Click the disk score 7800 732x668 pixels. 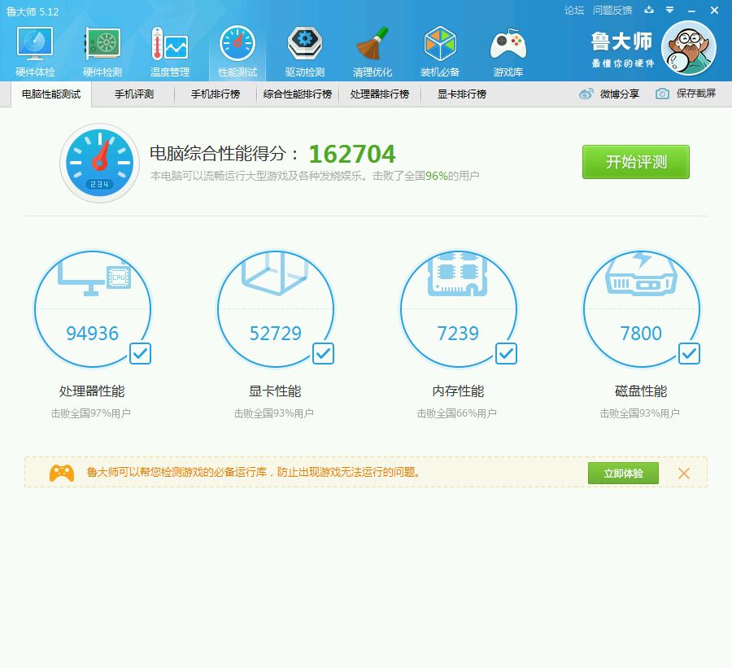pyautogui.click(x=641, y=334)
